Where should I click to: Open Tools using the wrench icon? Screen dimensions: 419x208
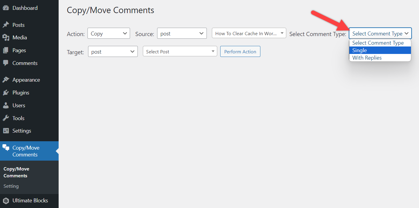tap(6, 118)
